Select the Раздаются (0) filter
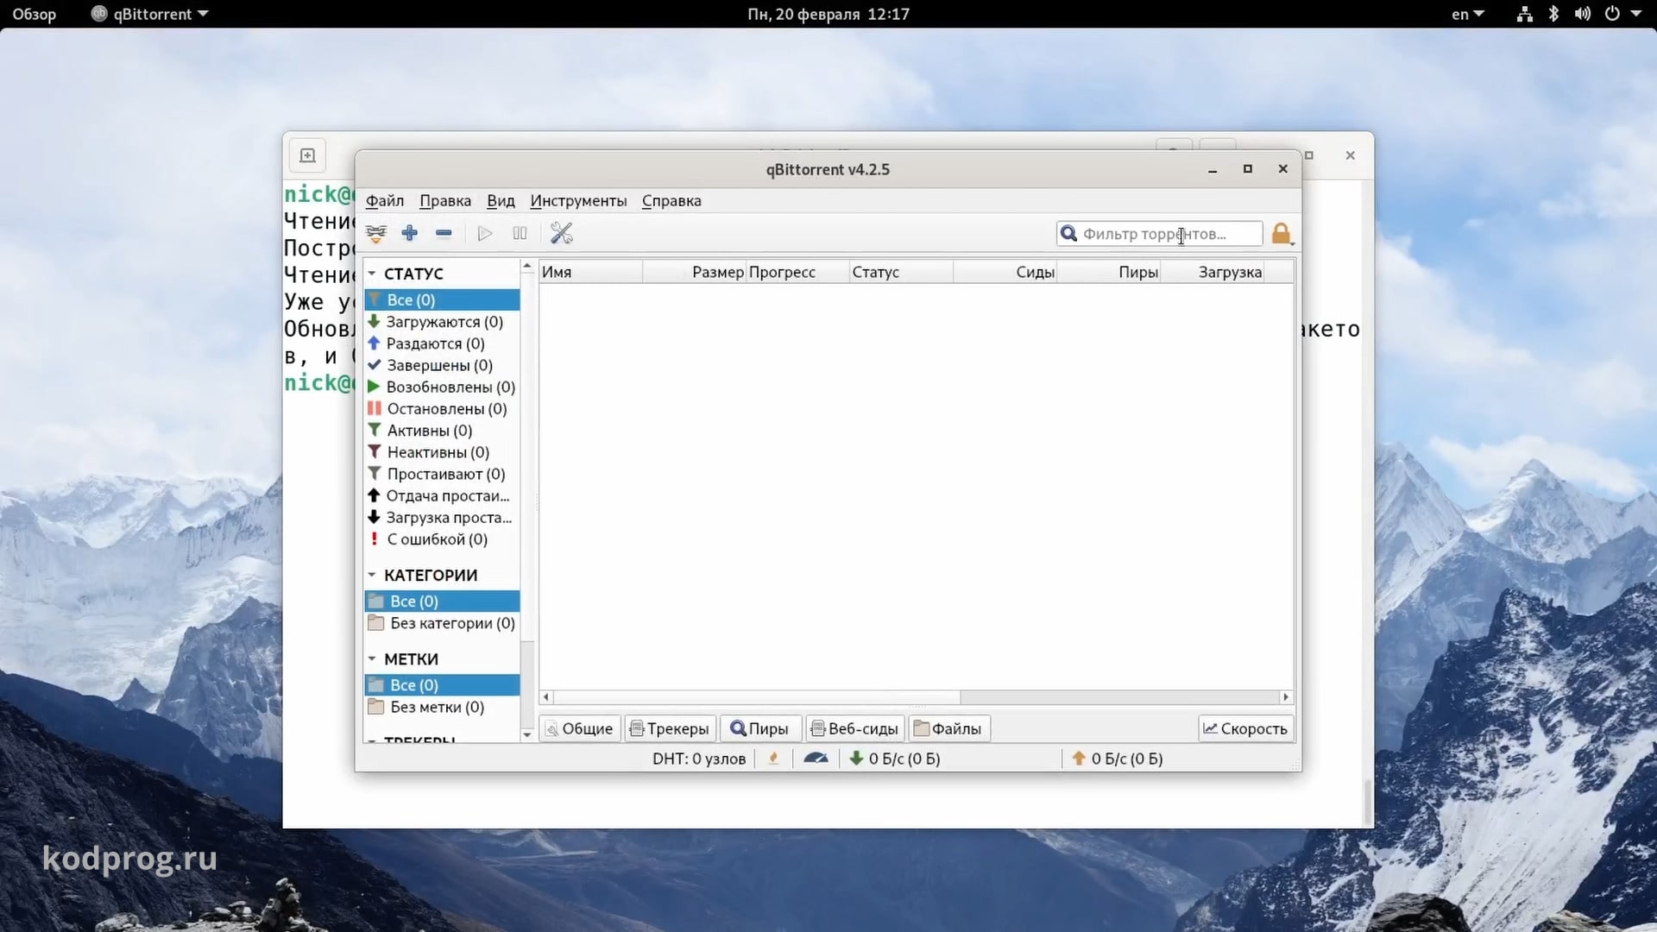This screenshot has width=1657, height=932. coord(442,343)
